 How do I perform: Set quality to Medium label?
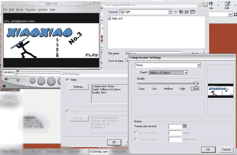pyautogui.click(x=168, y=89)
